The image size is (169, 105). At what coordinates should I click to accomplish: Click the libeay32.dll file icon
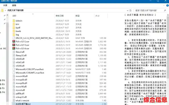14,55
